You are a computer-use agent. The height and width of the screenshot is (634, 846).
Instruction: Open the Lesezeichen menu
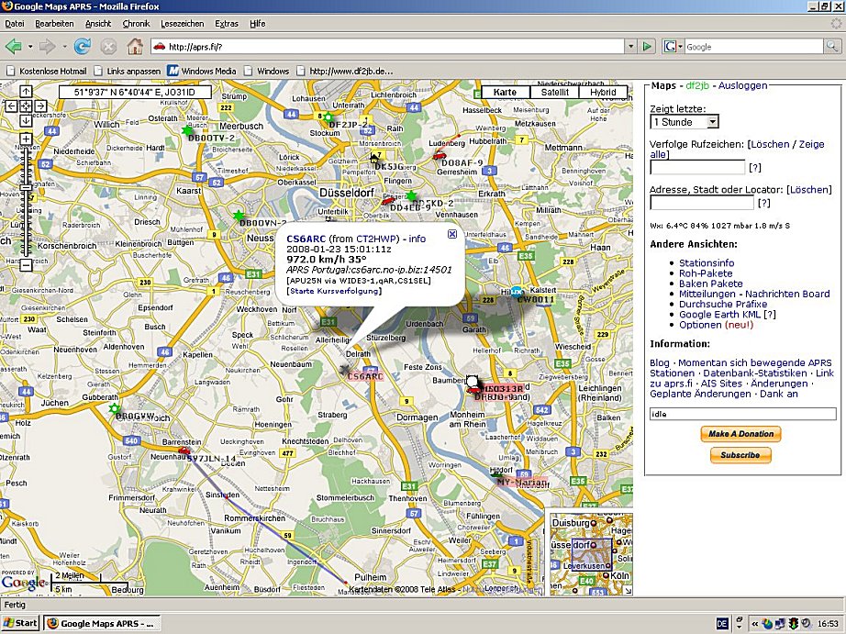coord(182,22)
